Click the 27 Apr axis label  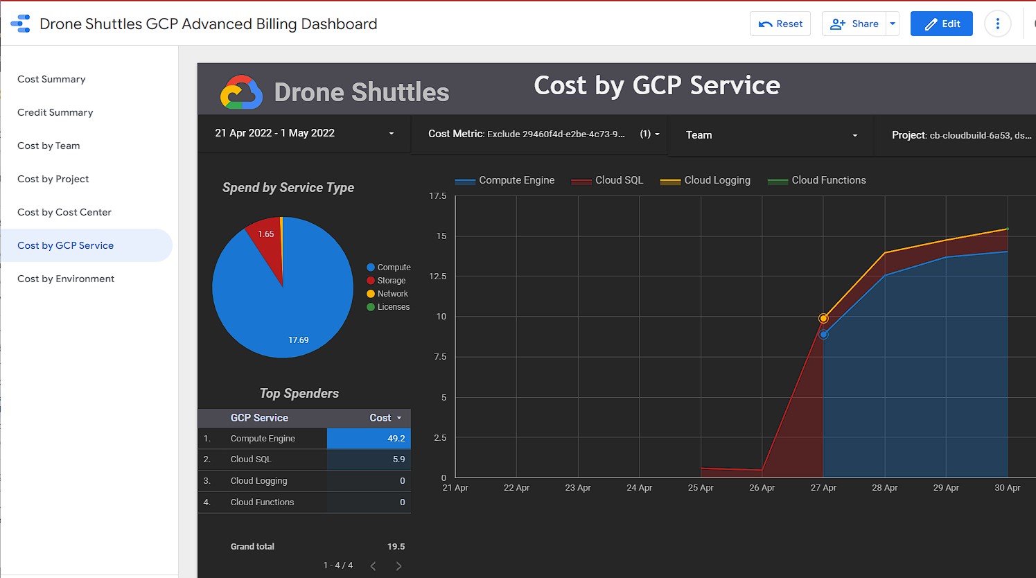pos(823,488)
